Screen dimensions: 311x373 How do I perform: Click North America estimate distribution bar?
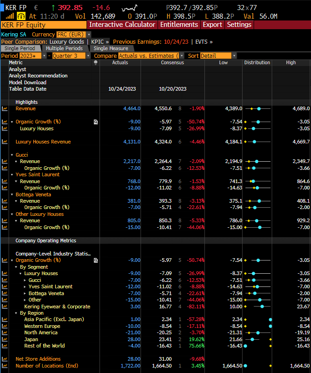258,333
